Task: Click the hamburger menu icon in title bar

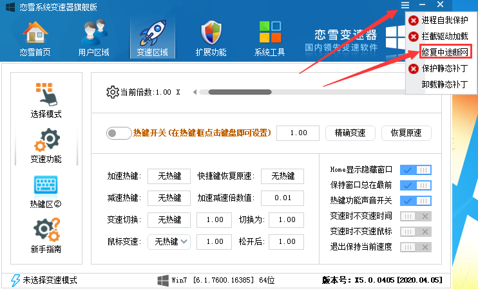Action: click(x=405, y=5)
